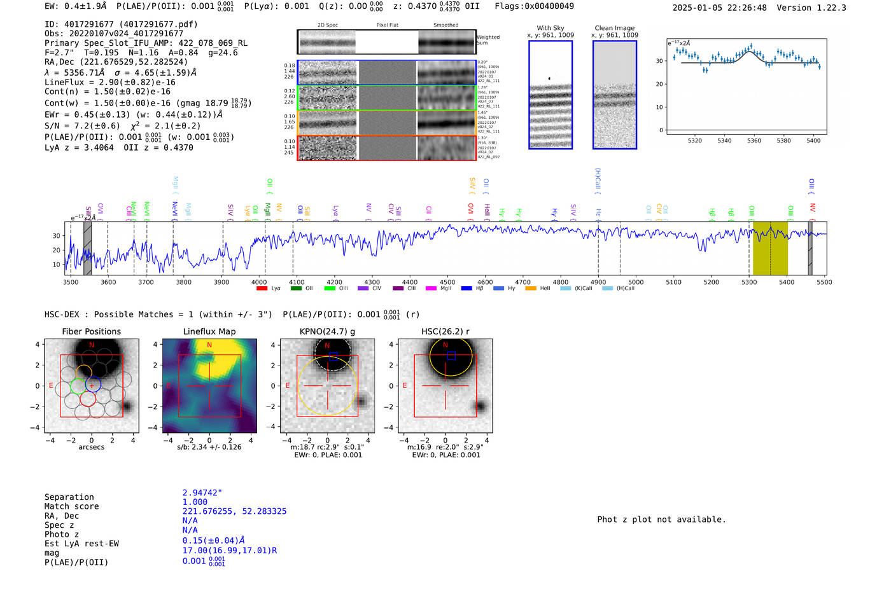Select the blue-bordered fiber 2D spectrum row
This screenshot has width=891, height=606.
386,72
